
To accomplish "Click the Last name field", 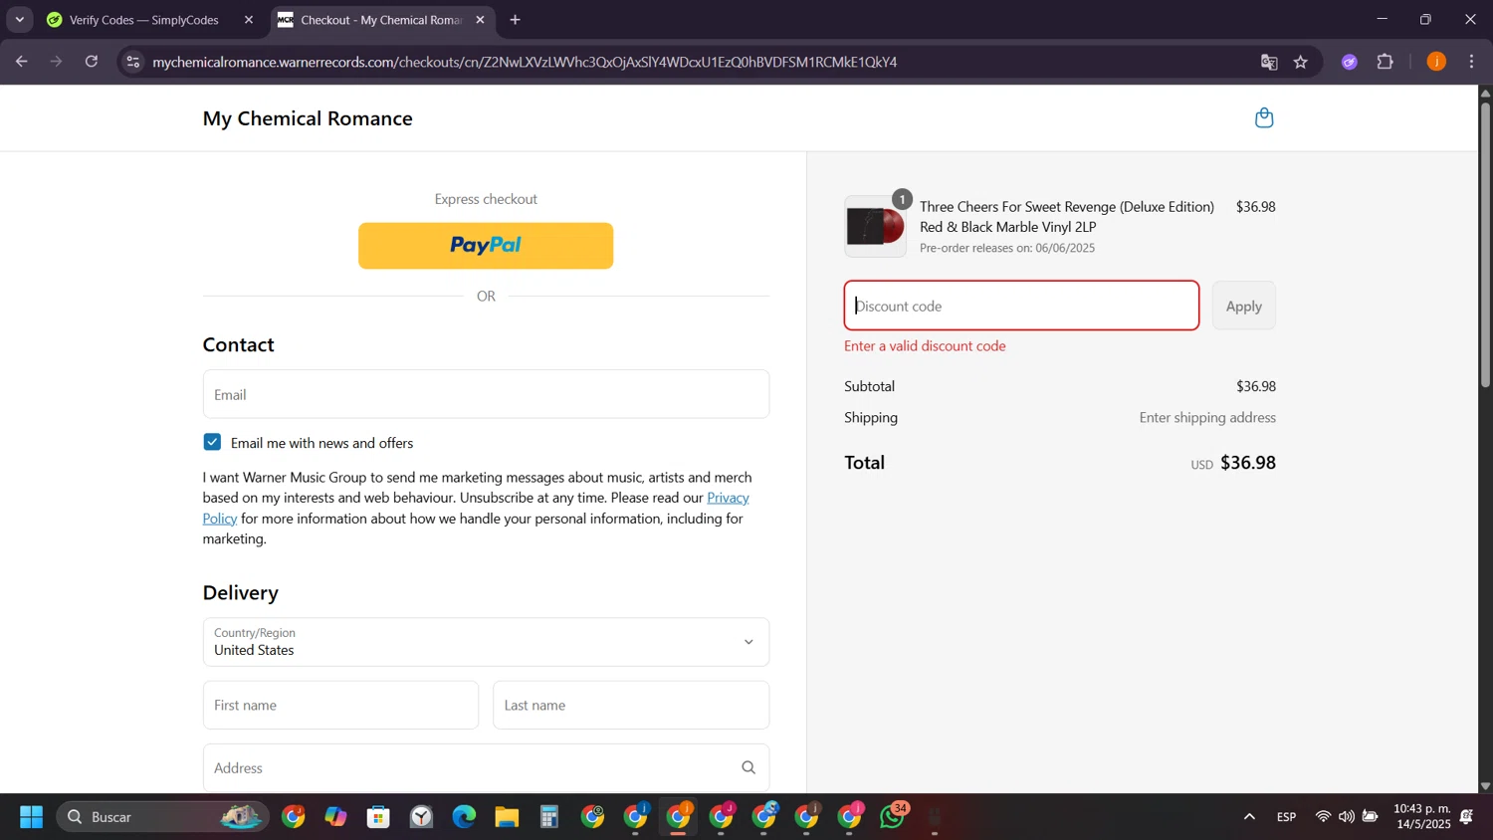I will (631, 705).
